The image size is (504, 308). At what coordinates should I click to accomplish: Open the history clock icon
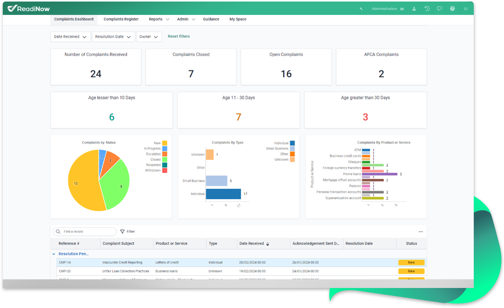coord(427,9)
